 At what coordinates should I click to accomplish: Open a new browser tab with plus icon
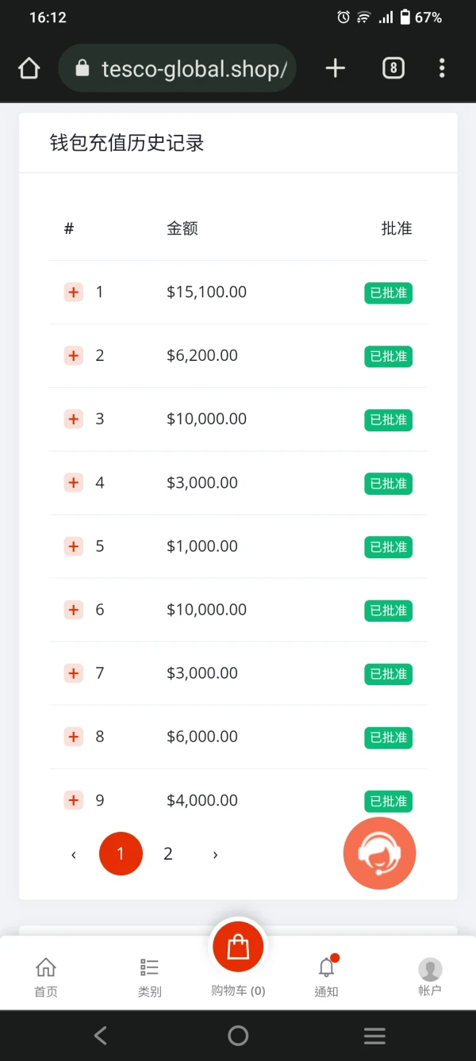336,69
